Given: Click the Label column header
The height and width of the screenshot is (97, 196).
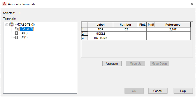Looking at the screenshot, I should tap(101, 25).
